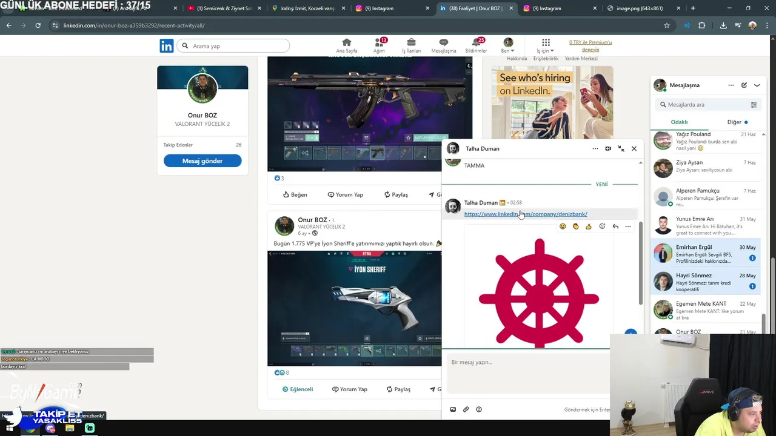Minimize the Talha Duman chat window
The height and width of the screenshot is (436, 776).
coord(621,148)
